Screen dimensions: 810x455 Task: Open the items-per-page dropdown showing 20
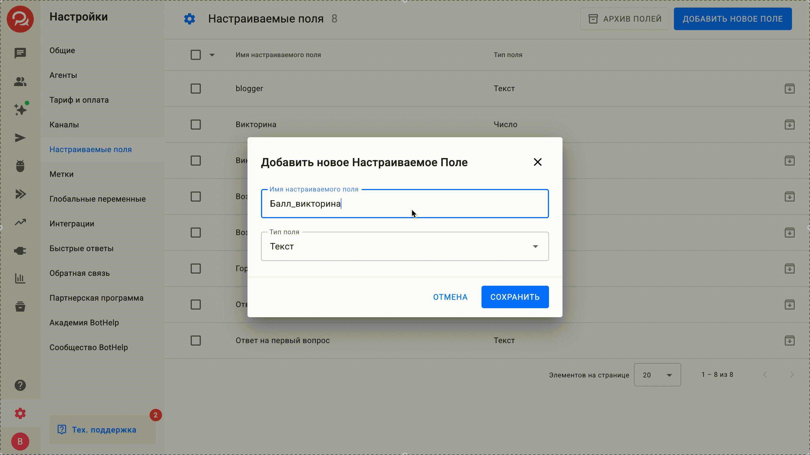point(657,375)
